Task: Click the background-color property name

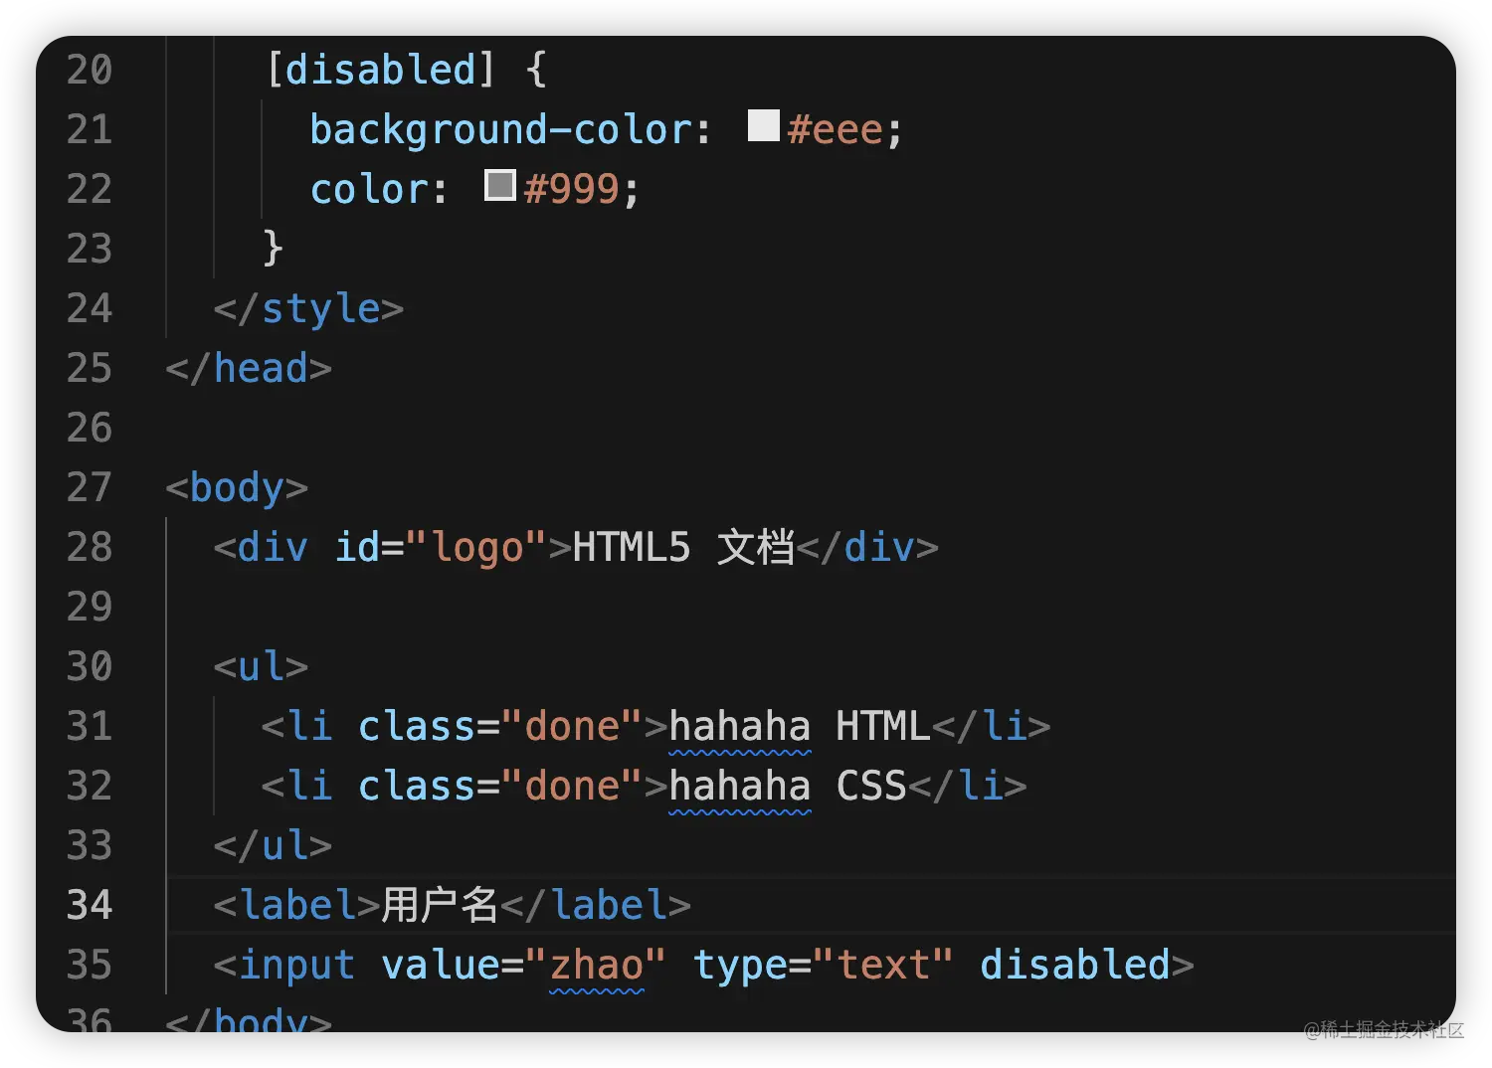Action: click(501, 130)
